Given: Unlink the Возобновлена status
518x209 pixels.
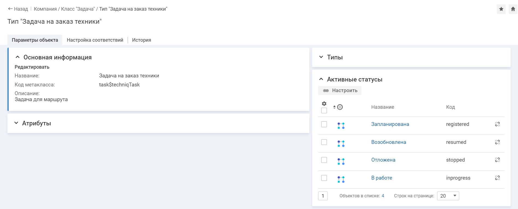Looking at the screenshot, I should (x=497, y=142).
